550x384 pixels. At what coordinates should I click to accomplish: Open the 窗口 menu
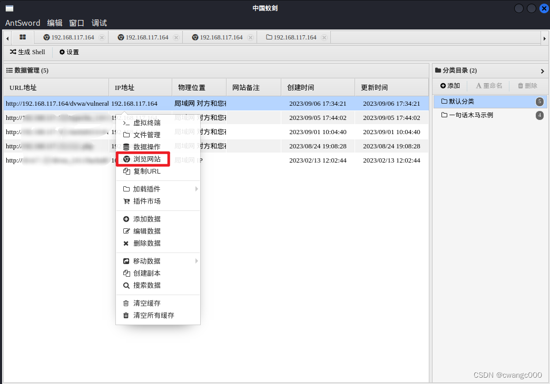coord(76,23)
